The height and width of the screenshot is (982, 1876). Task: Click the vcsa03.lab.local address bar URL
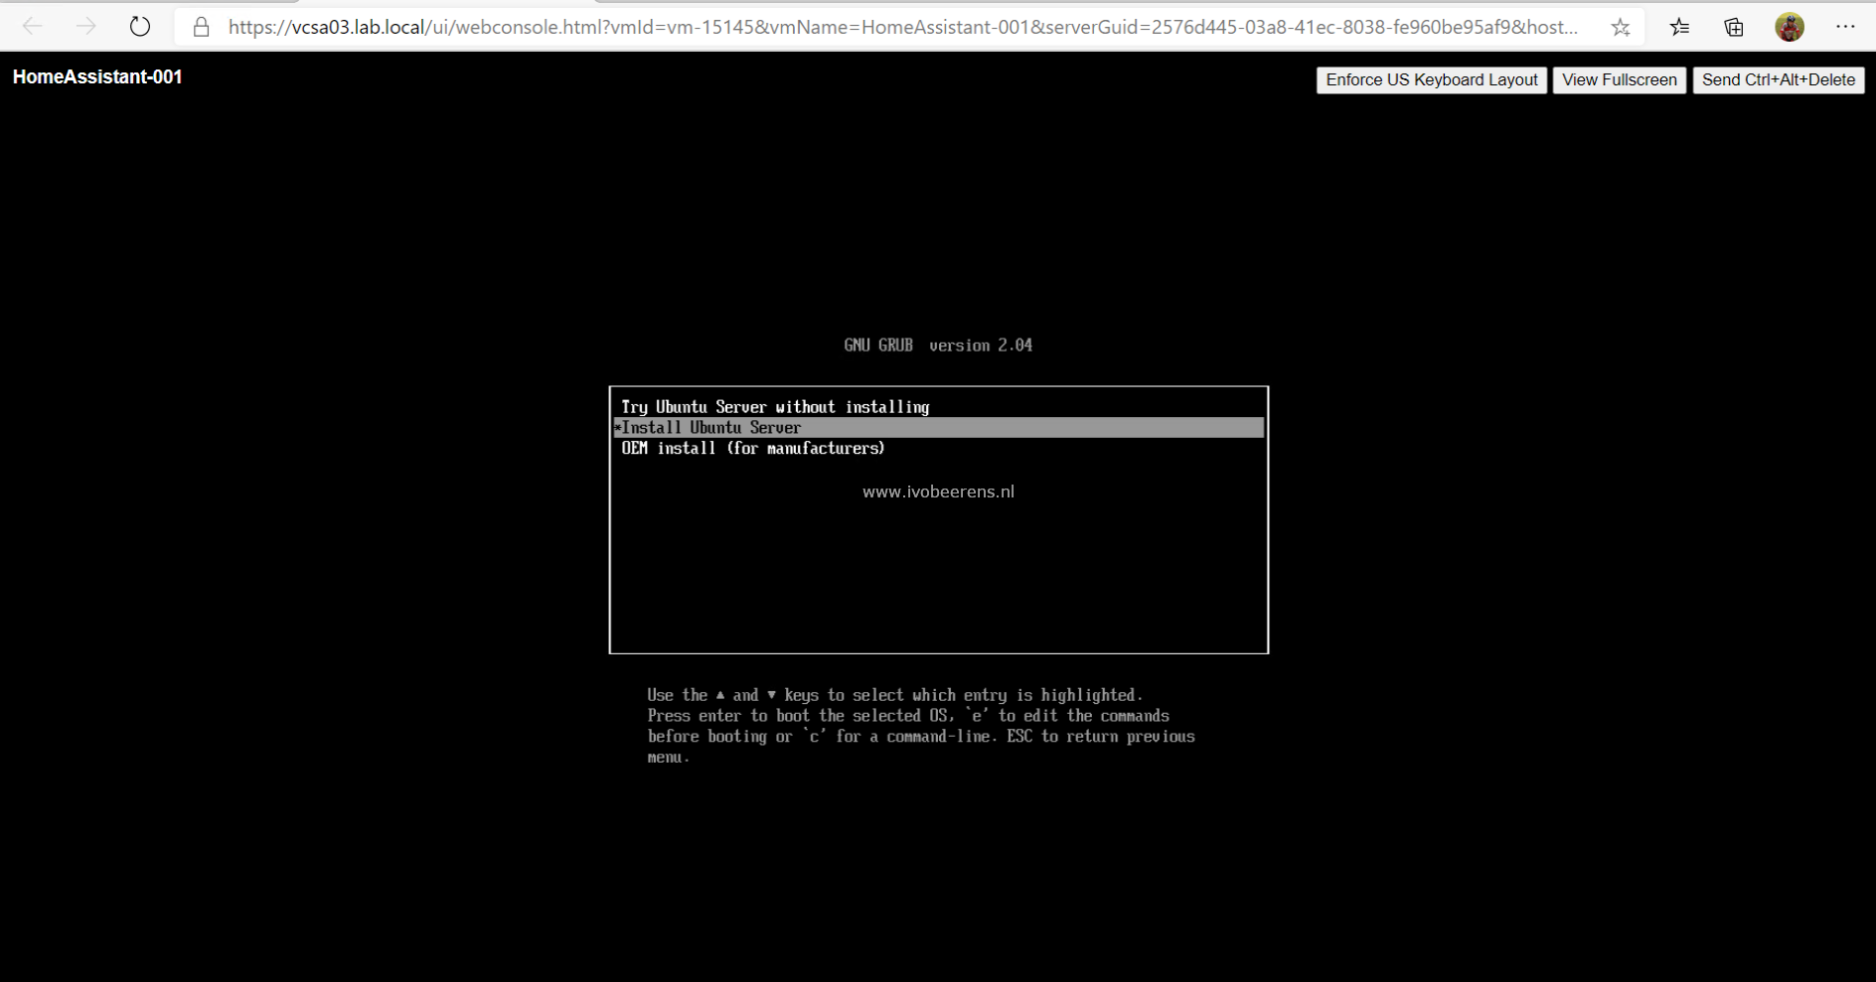902,28
